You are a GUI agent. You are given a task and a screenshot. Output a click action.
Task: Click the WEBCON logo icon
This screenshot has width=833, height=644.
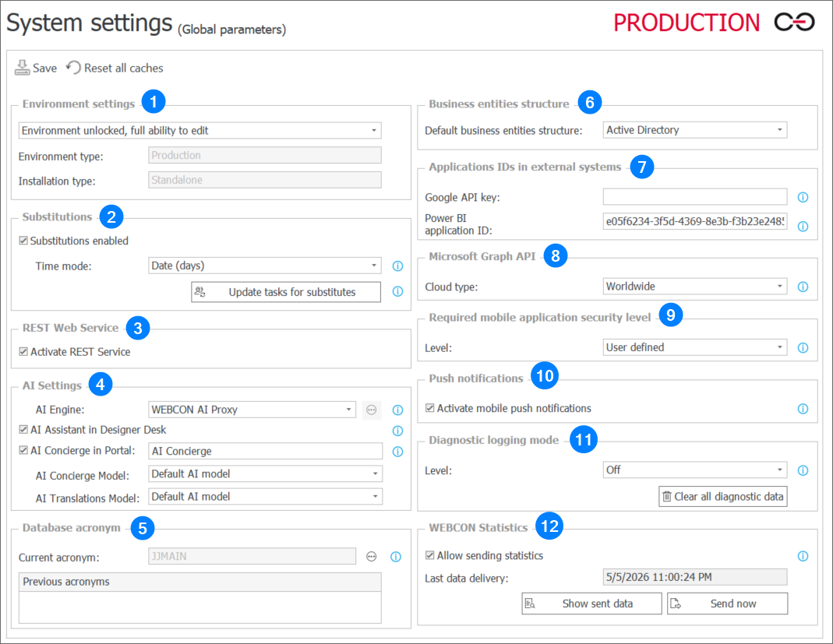(x=794, y=23)
